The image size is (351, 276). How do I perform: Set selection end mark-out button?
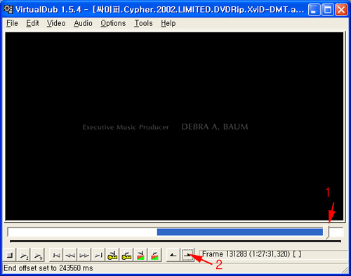click(187, 255)
